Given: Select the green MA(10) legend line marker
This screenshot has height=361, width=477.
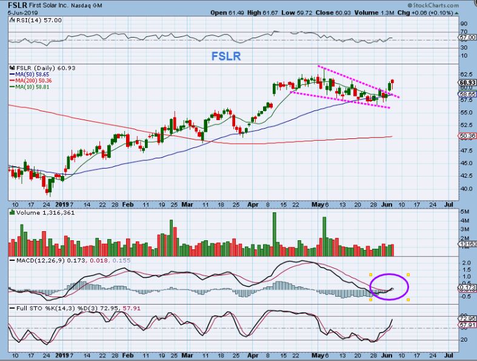Looking at the screenshot, I should coord(12,87).
